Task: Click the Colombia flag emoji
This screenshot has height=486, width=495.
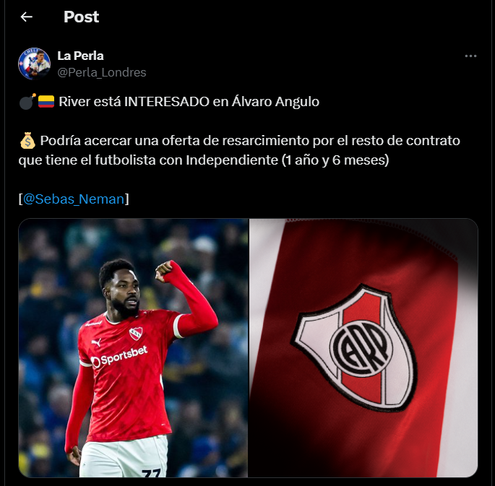Action: click(x=46, y=102)
